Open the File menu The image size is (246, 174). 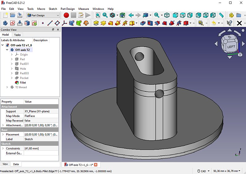[x=3, y=9]
